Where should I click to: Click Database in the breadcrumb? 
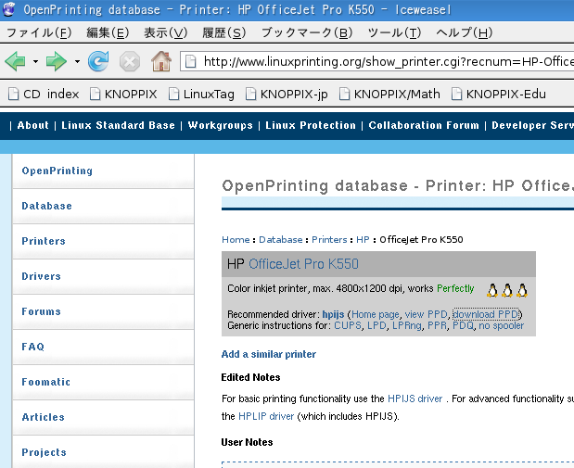click(x=281, y=240)
